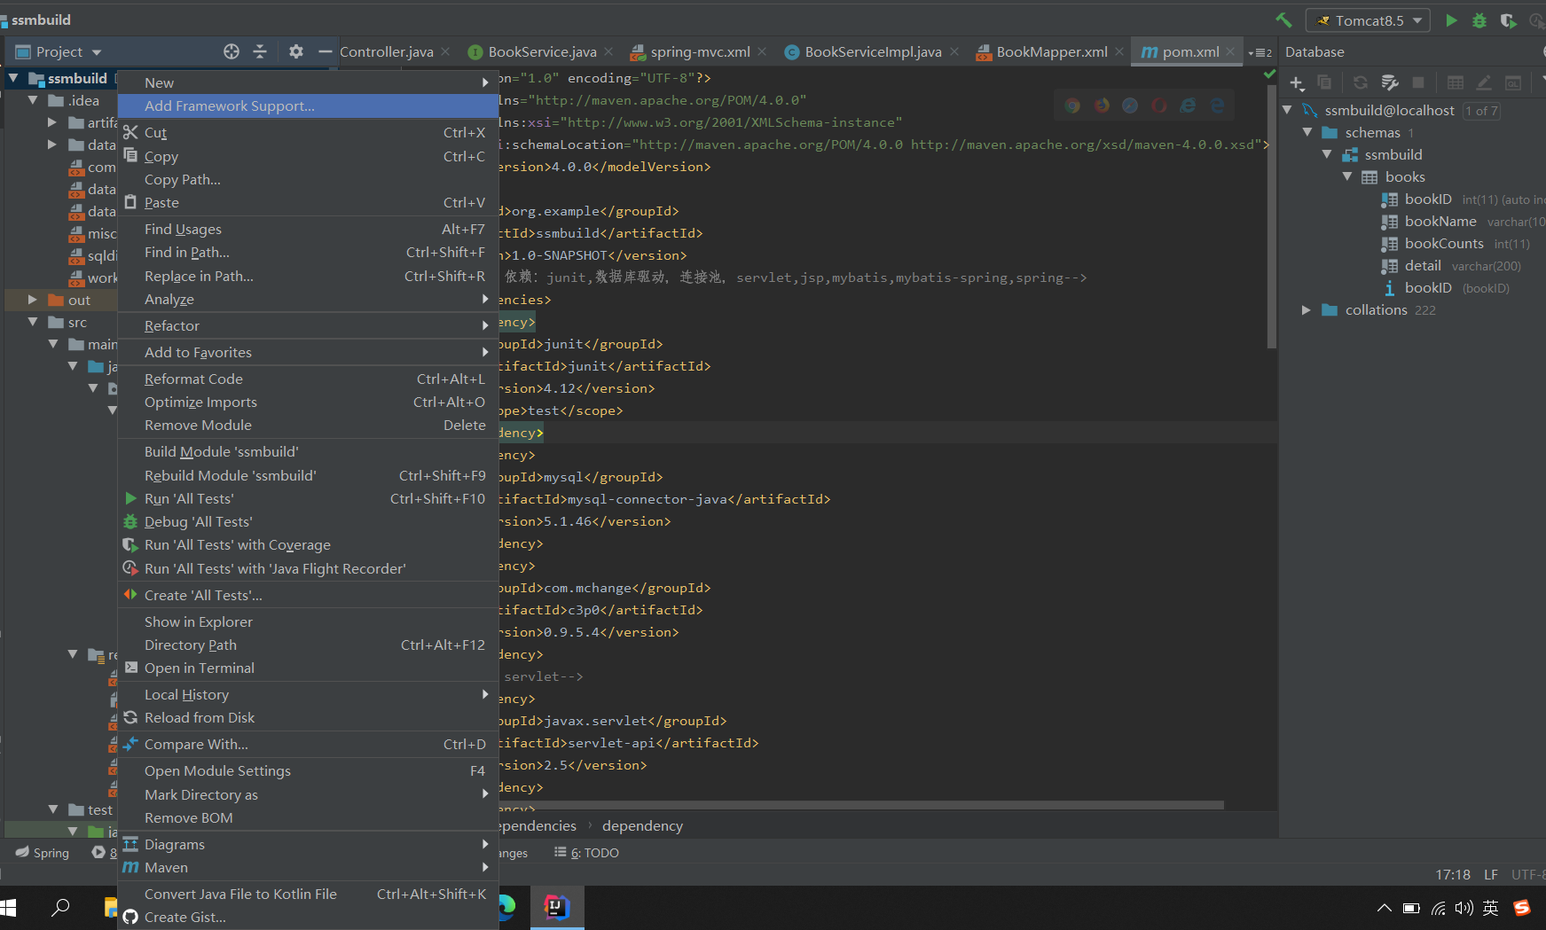Show the hidden editor tabs list

[x=1260, y=52]
